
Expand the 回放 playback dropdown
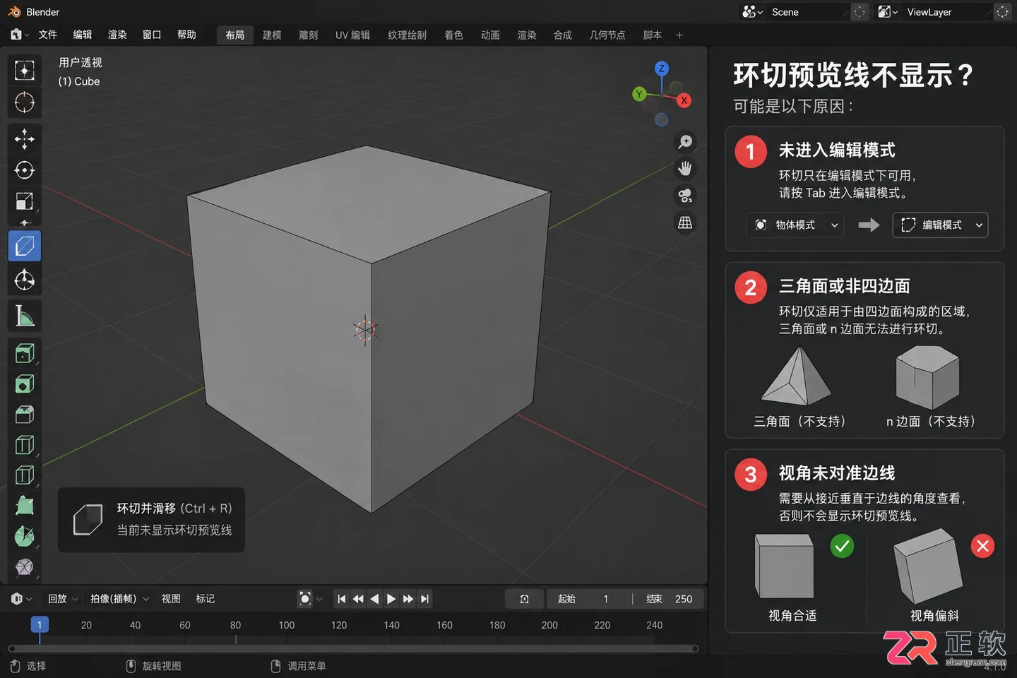tap(62, 599)
